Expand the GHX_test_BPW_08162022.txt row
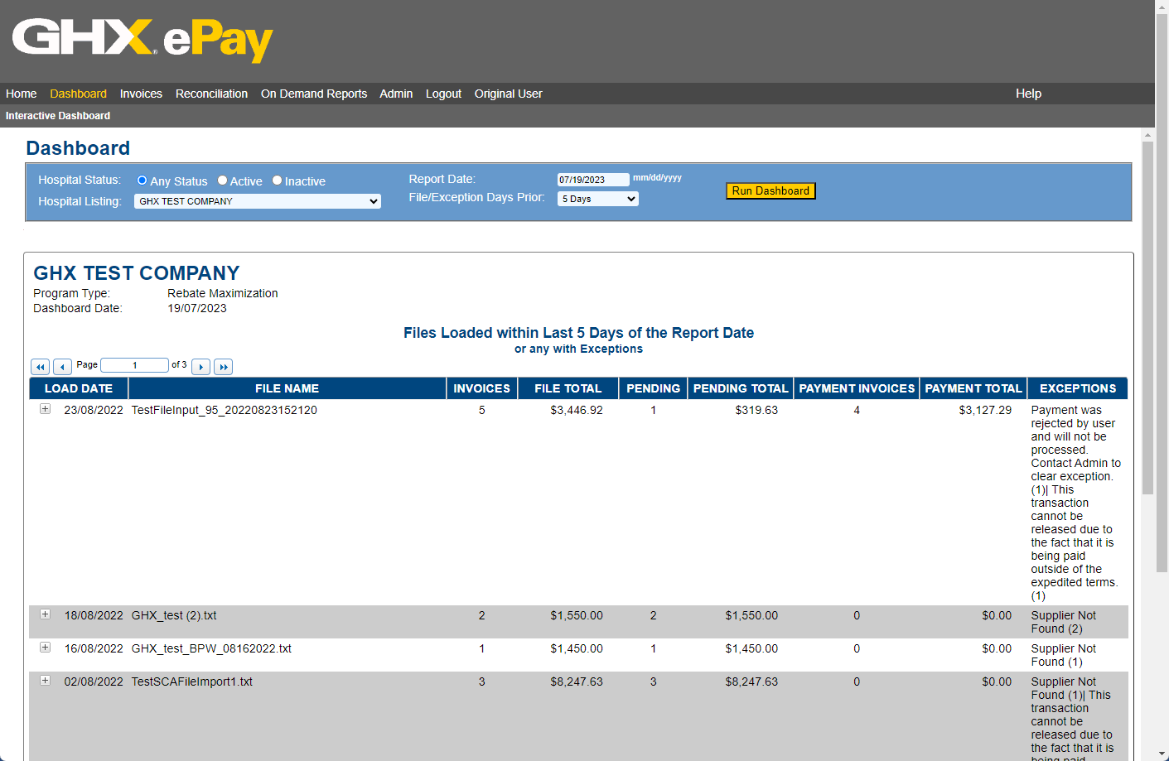 click(x=46, y=648)
